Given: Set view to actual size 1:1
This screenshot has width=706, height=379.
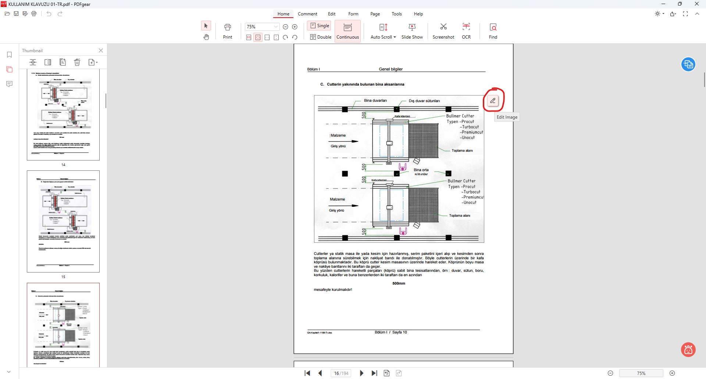Looking at the screenshot, I should tap(249, 37).
